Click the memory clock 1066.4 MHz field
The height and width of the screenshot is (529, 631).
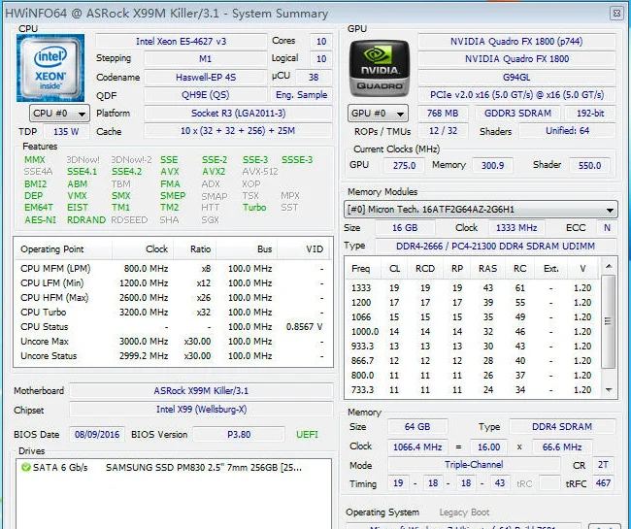(x=417, y=446)
